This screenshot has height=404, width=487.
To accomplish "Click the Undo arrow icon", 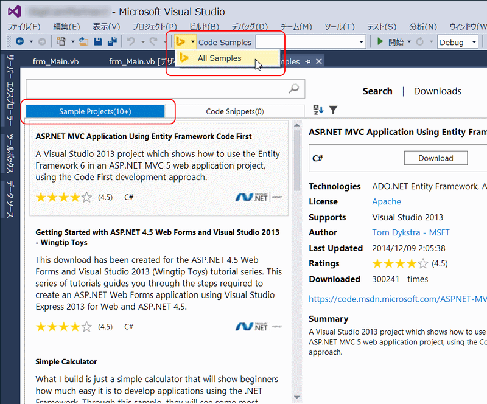I will [131, 41].
